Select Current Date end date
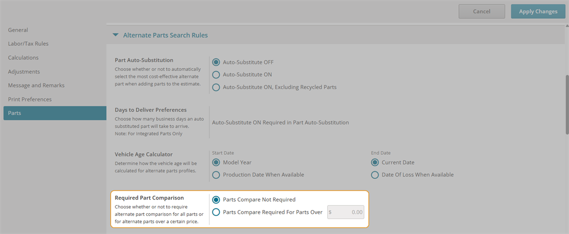Screen dimensions: 569x234 [x=375, y=162]
